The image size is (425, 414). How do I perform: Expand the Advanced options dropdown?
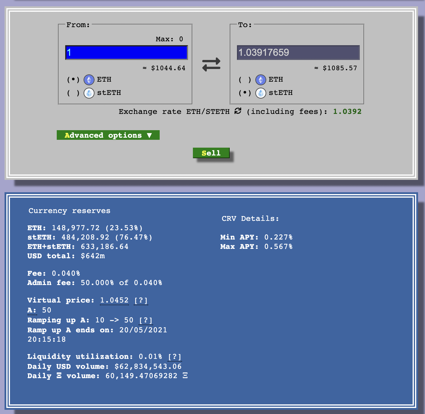(108, 135)
